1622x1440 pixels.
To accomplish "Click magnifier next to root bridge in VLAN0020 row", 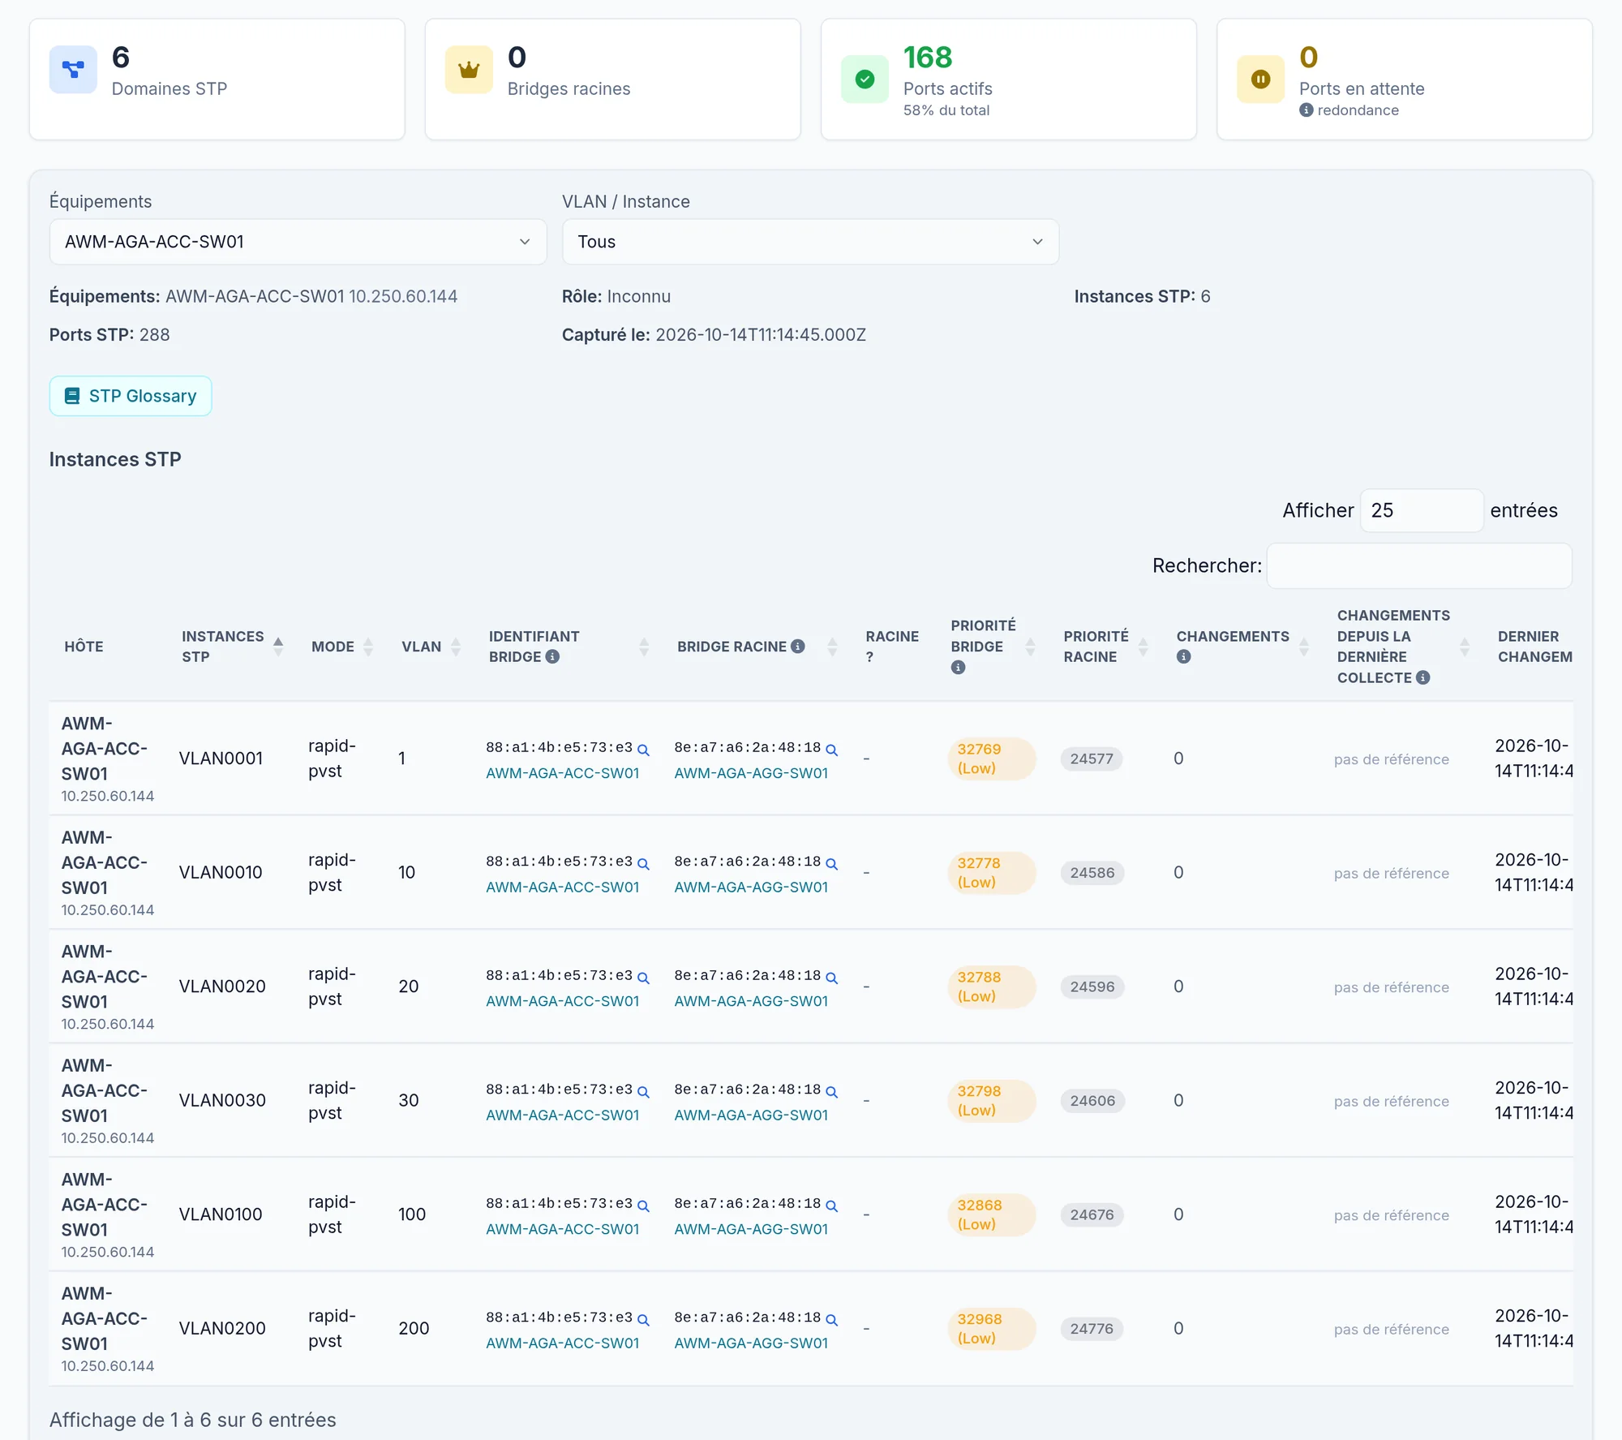I will click(831, 978).
